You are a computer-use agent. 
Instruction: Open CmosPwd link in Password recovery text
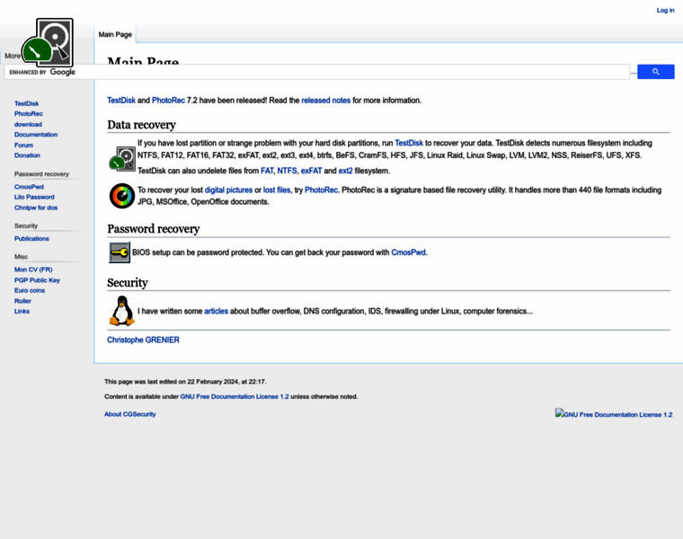[409, 252]
